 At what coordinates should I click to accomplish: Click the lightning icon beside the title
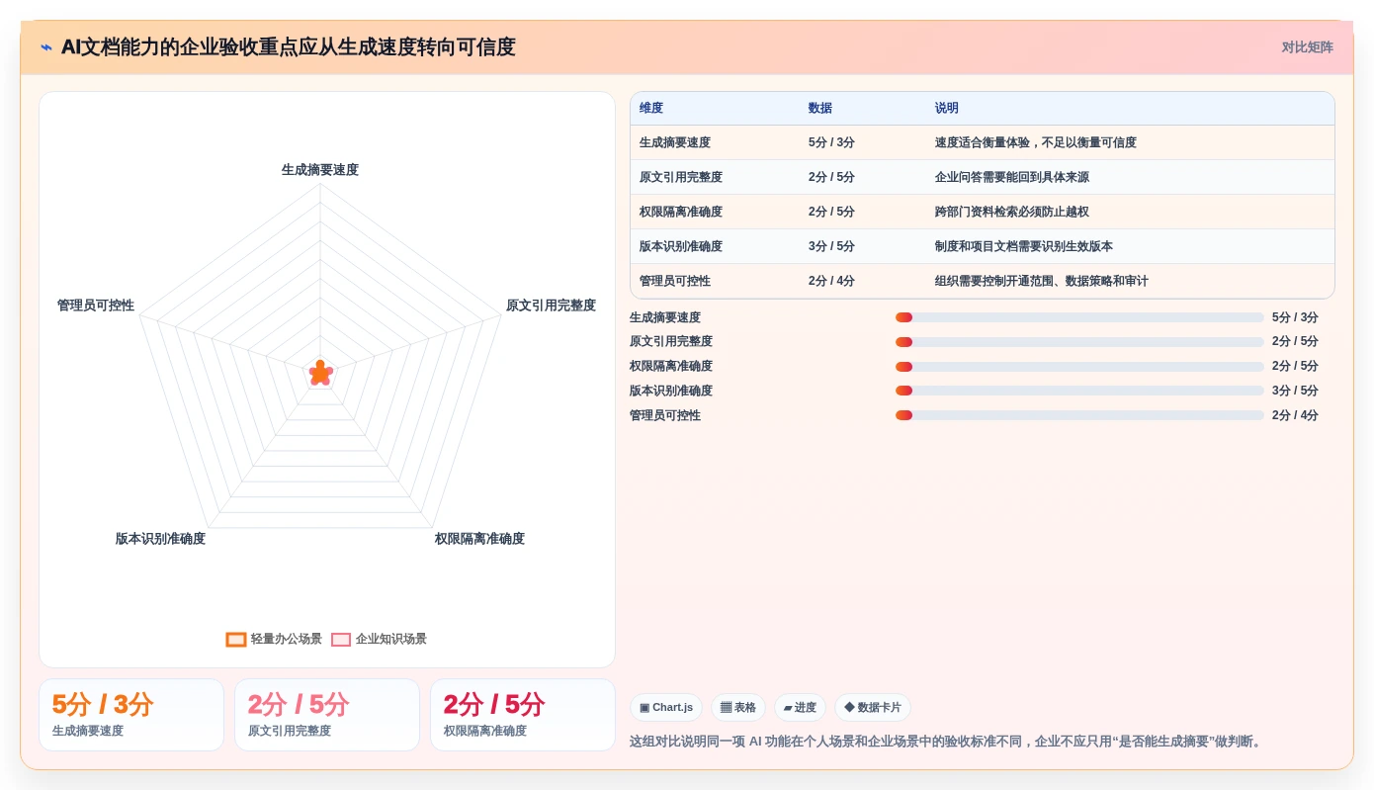[46, 47]
